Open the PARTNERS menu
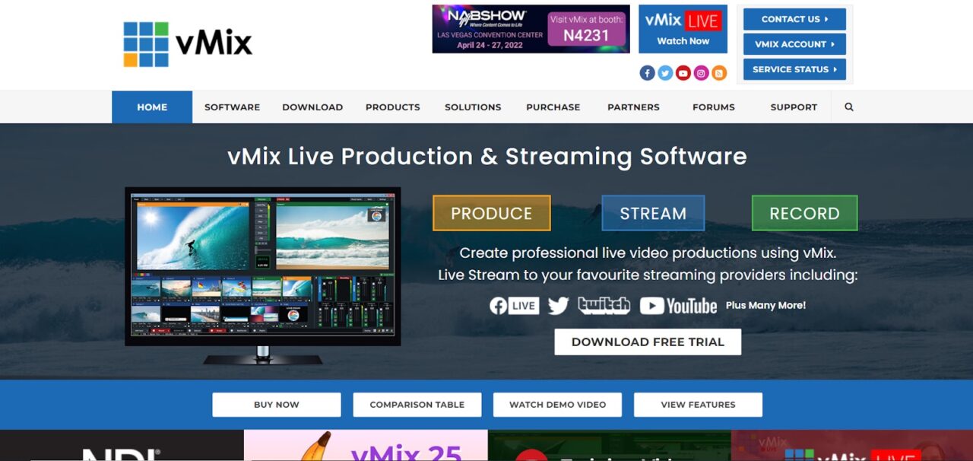Image resolution: width=973 pixels, height=461 pixels. click(x=633, y=107)
